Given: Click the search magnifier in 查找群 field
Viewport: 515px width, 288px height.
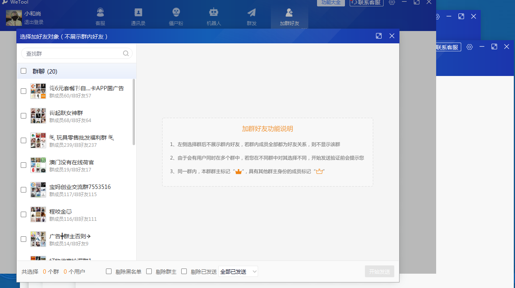Looking at the screenshot, I should (125, 53).
